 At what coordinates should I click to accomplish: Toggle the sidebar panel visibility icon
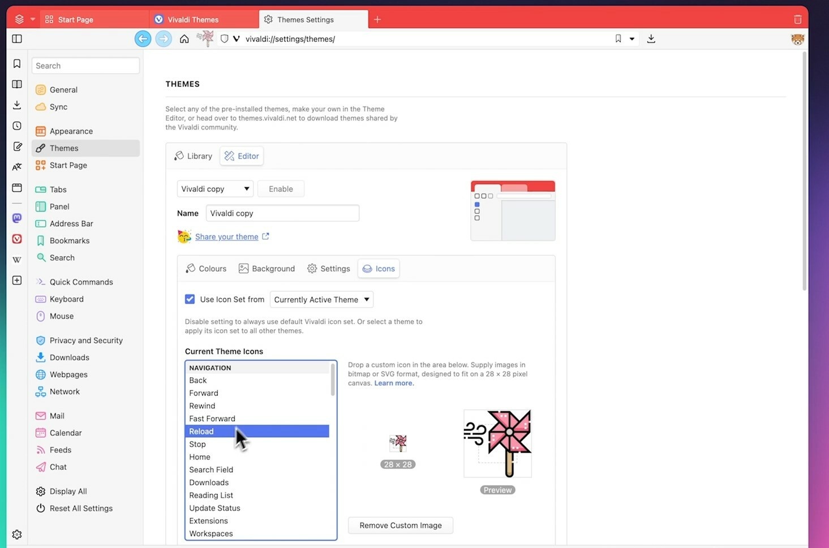tap(16, 38)
